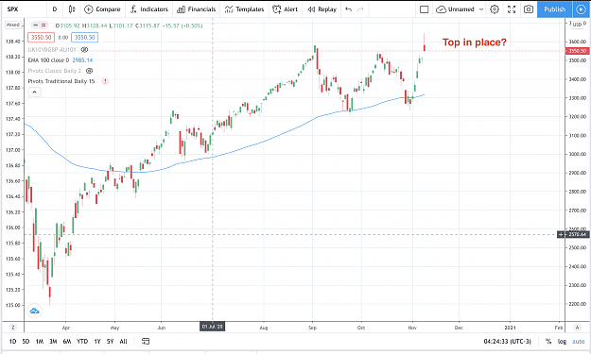Screen dimensions: 591x354
Task: Set date range to 1D
Action: (x=13, y=342)
